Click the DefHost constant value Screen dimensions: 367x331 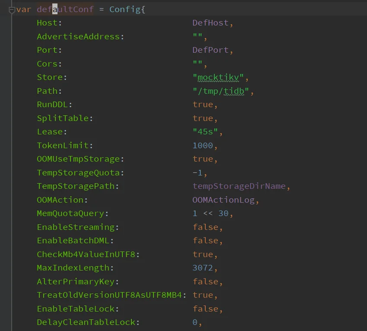[210, 23]
